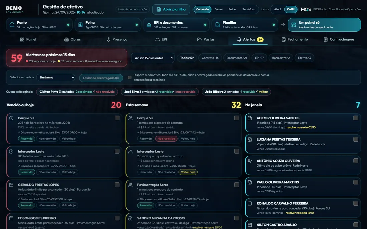Screen dimensions: 367x229
Task: Click the grid icon in Um painel só card
Action: pyautogui.click(x=294, y=25)
